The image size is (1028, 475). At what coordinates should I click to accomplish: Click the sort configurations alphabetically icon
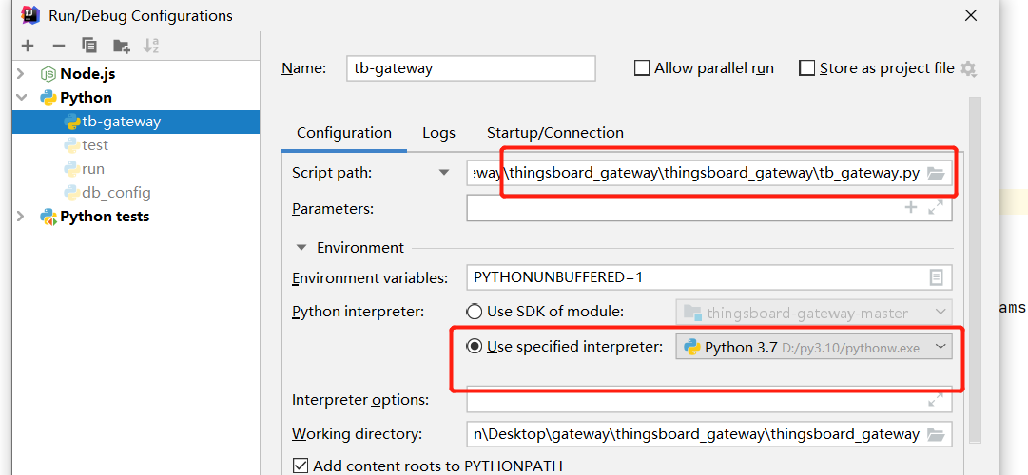151,46
